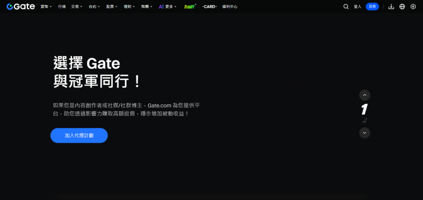Expand the 股票 dropdown menu
The height and width of the screenshot is (200, 423).
(x=112, y=7)
